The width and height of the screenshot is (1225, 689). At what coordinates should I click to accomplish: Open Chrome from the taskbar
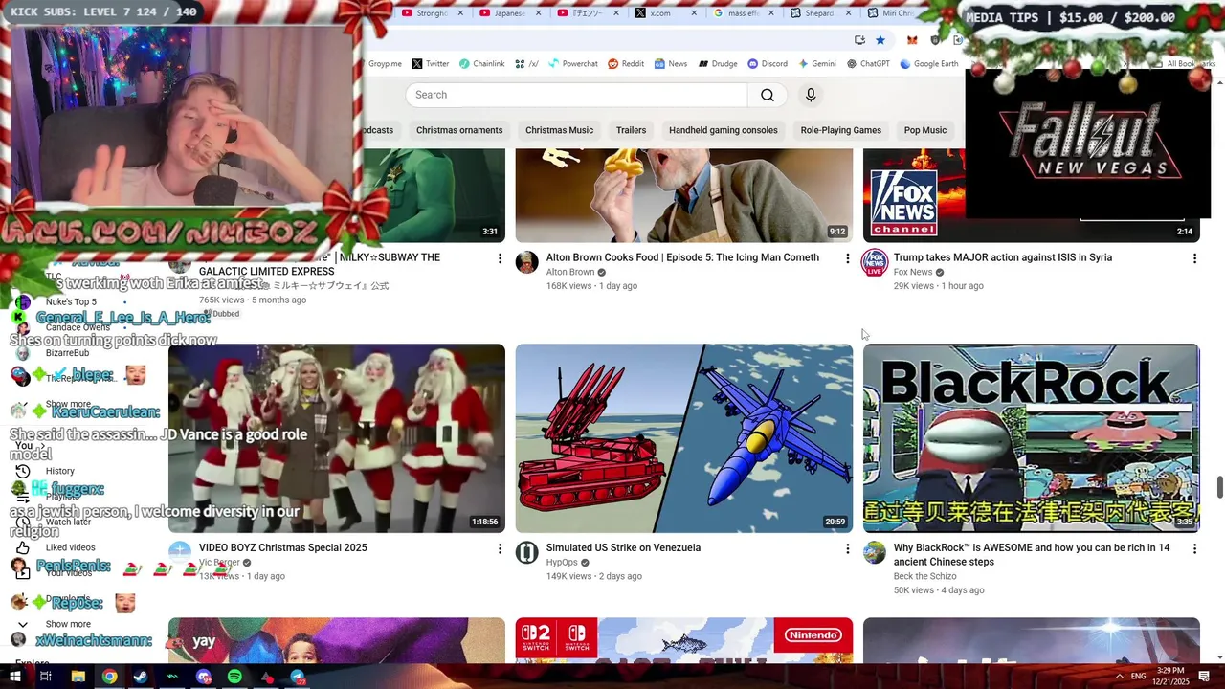click(109, 677)
